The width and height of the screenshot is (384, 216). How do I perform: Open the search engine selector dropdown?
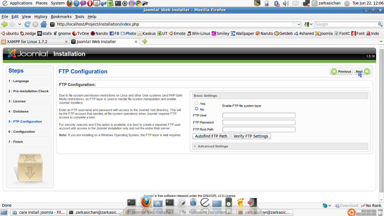308,24
